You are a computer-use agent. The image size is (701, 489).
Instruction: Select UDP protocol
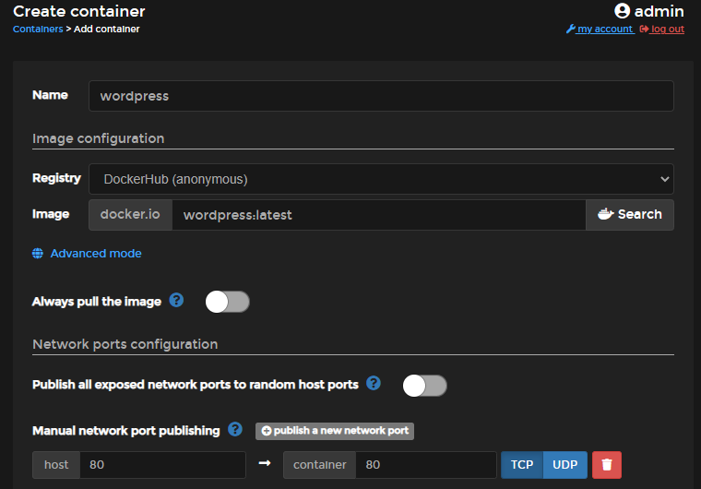pos(565,465)
